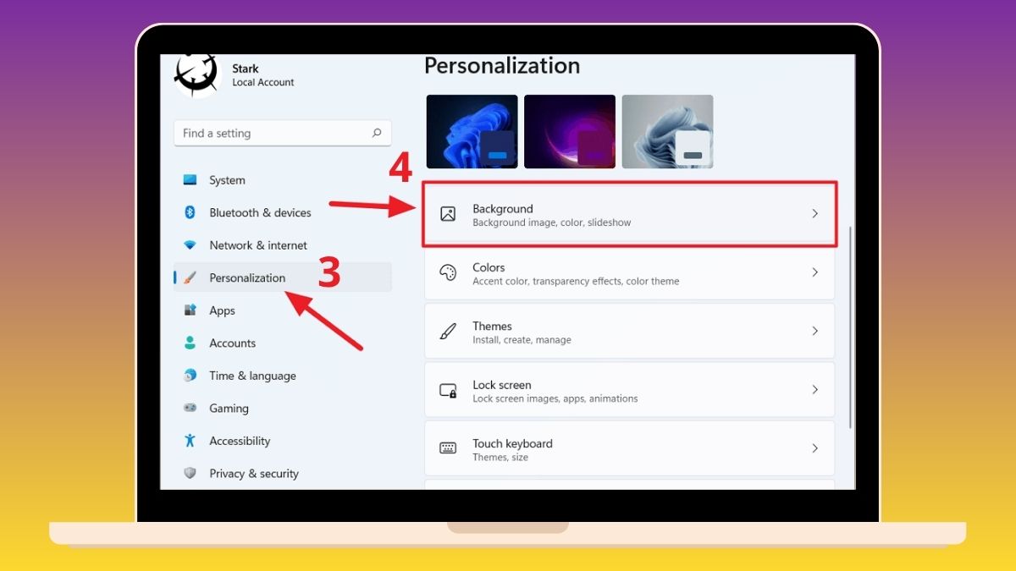Expand the Colors settings chevron
Screen dimensions: 1016x571
(815, 272)
